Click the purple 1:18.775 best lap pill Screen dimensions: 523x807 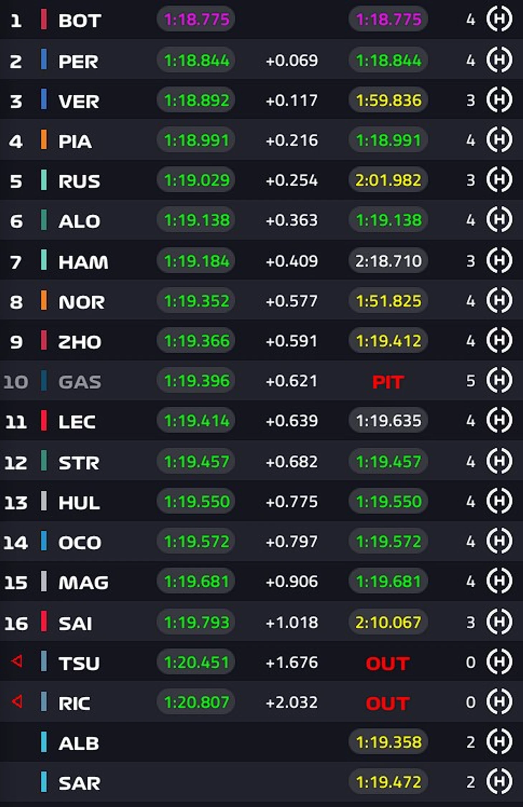coord(196,19)
